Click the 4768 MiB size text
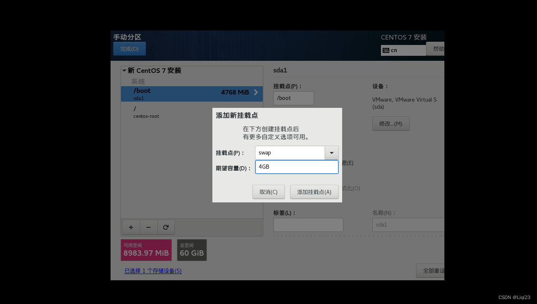 pos(235,92)
